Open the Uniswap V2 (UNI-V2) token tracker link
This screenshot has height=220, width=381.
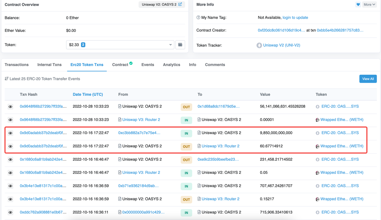point(282,45)
